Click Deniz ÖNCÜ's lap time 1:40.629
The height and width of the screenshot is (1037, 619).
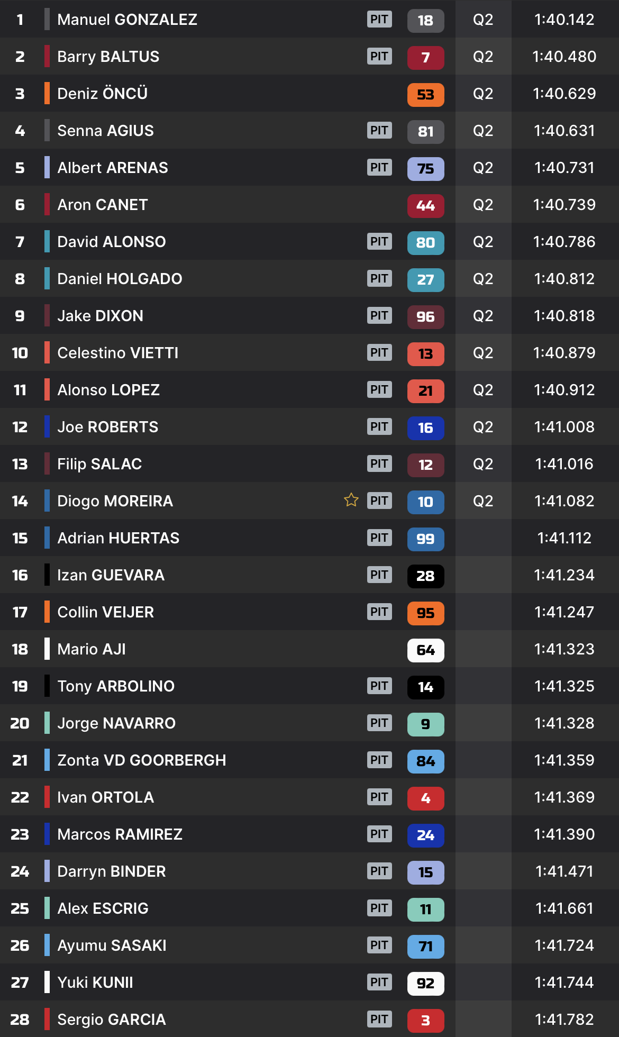pos(564,94)
